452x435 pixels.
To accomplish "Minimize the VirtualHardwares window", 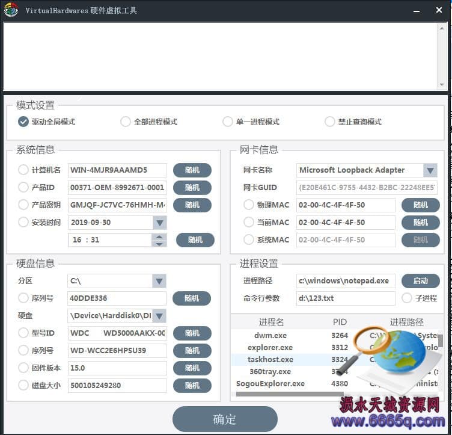I will (417, 11).
